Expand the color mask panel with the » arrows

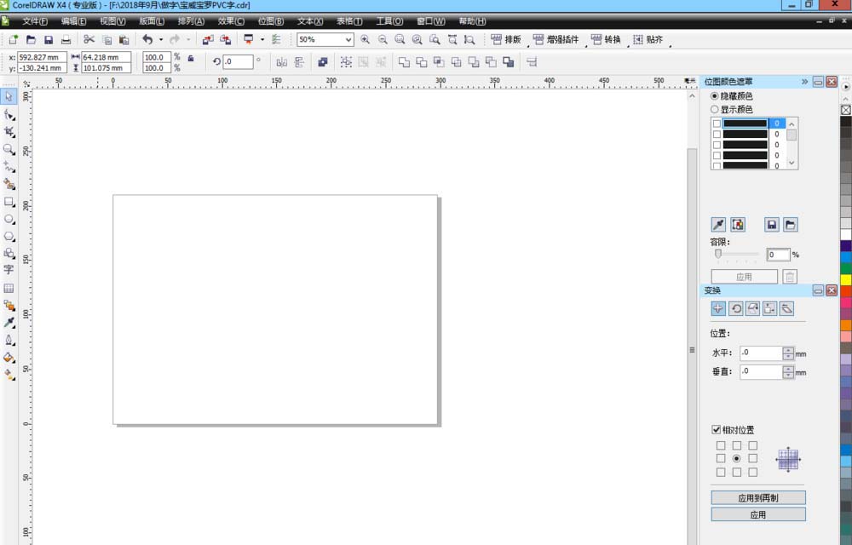coord(804,82)
